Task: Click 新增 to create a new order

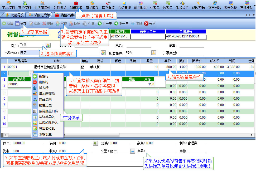Action: click(8, 23)
